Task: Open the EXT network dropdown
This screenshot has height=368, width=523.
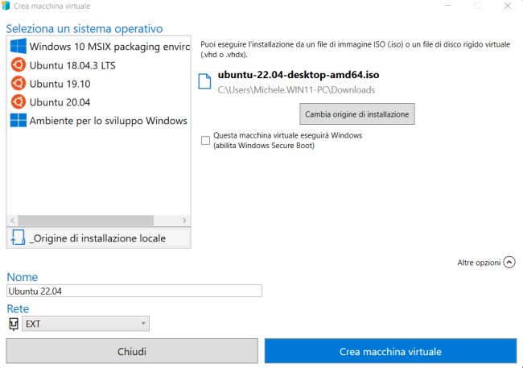Action: (86, 324)
